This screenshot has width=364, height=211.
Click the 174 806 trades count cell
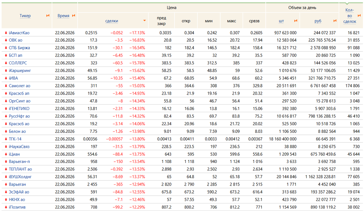tap(352, 86)
